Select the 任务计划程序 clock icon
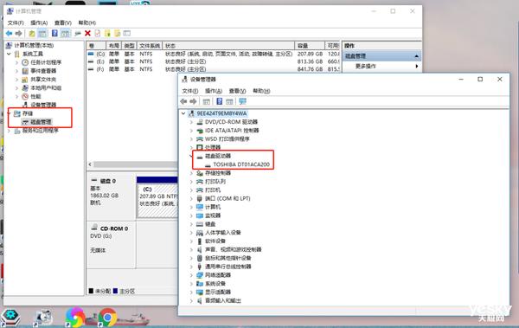 coord(25,62)
